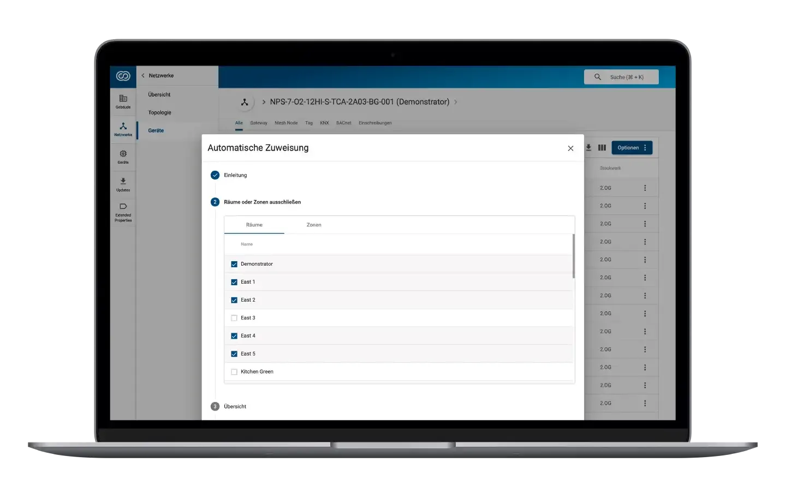Image resolution: width=786 pixels, height=486 pixels.
Task: Uncheck the Demonstrator room checkbox
Action: [234, 264]
